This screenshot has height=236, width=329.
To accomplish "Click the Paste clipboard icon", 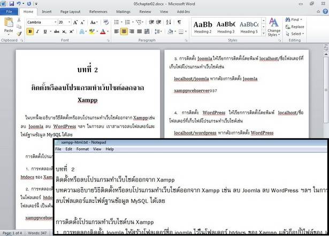I will [x=9, y=22].
